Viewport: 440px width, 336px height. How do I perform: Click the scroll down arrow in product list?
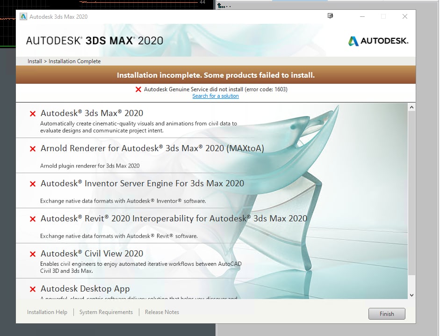point(411,295)
